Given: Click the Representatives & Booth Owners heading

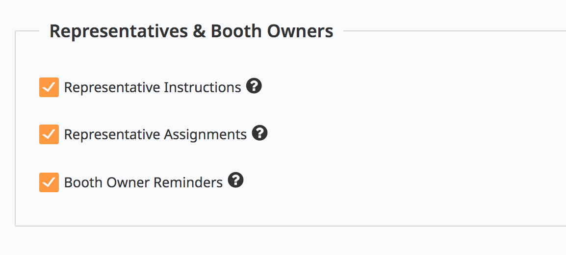Looking at the screenshot, I should pos(191,31).
